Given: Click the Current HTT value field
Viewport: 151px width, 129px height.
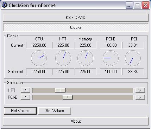Looking at the screenshot, I should pos(63,45).
